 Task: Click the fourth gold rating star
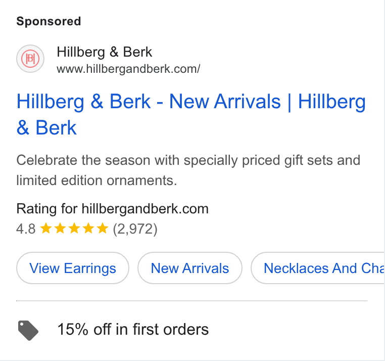tap(88, 229)
